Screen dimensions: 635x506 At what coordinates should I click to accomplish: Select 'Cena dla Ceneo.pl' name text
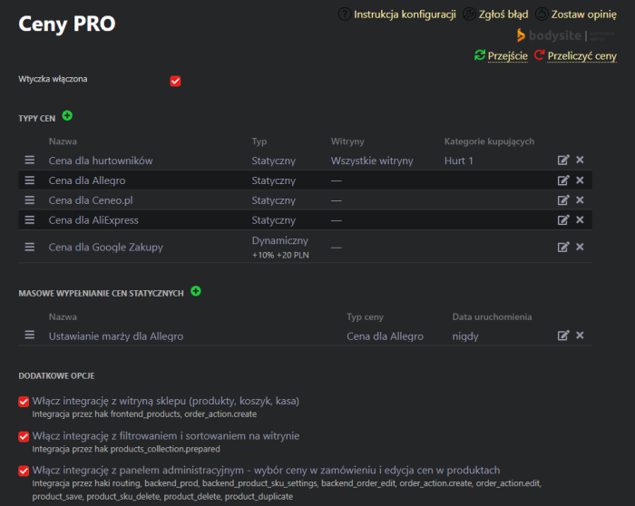91,200
